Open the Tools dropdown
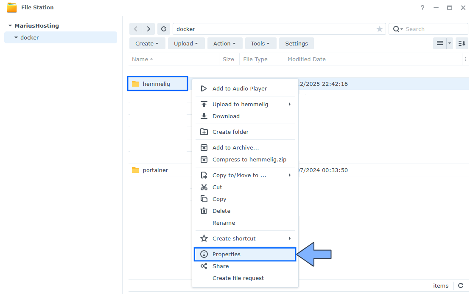473x294 pixels. click(260, 43)
